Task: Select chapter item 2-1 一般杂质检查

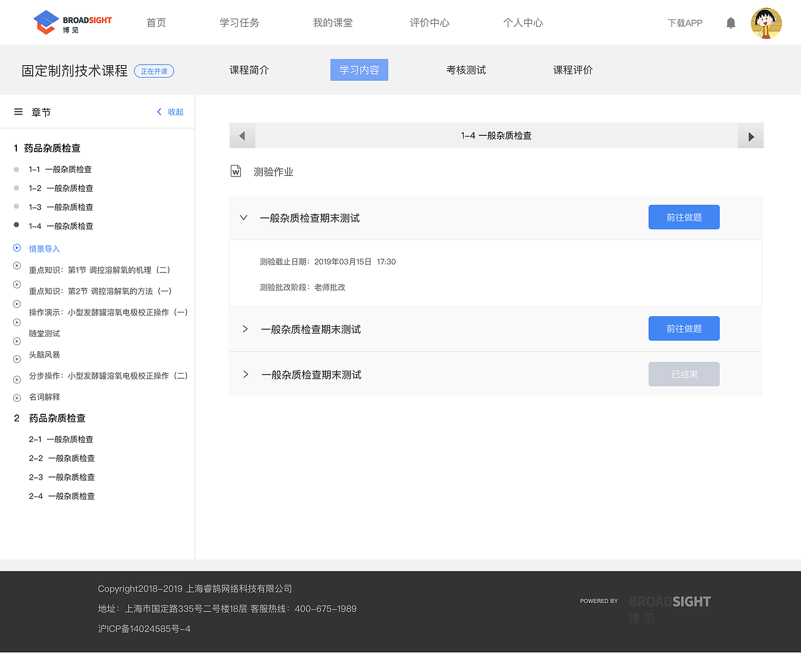Action: pyautogui.click(x=61, y=439)
